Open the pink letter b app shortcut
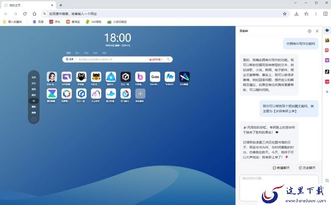The width and height of the screenshot is (331, 205). tap(140, 77)
